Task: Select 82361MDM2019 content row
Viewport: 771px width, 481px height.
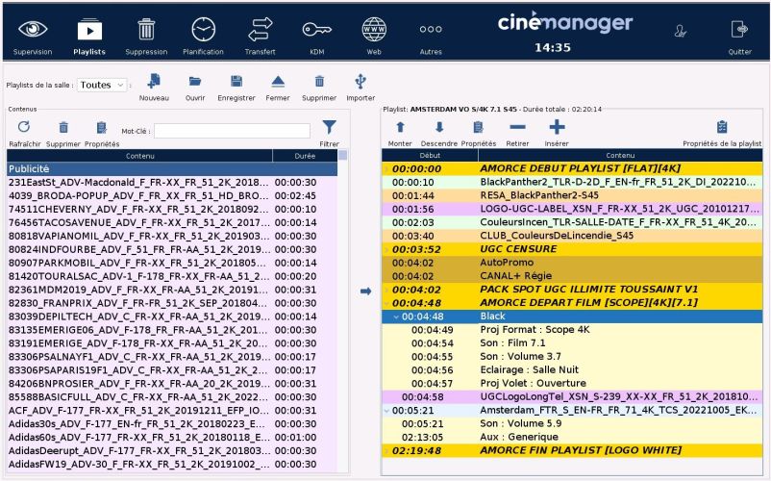Action: point(172,290)
